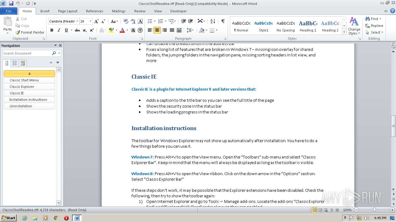Switch to References tab

point(95,11)
